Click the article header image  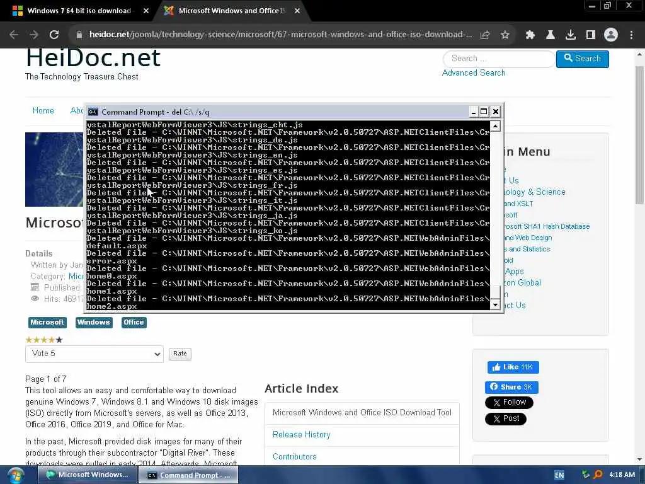pos(54,170)
